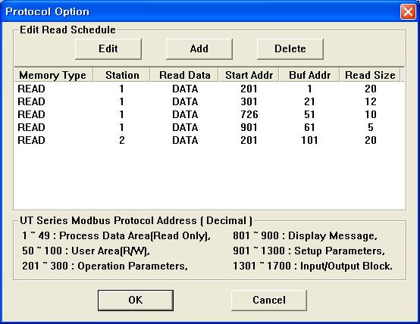Confirm with the OK button
This screenshot has height=324, width=420.
click(x=136, y=301)
